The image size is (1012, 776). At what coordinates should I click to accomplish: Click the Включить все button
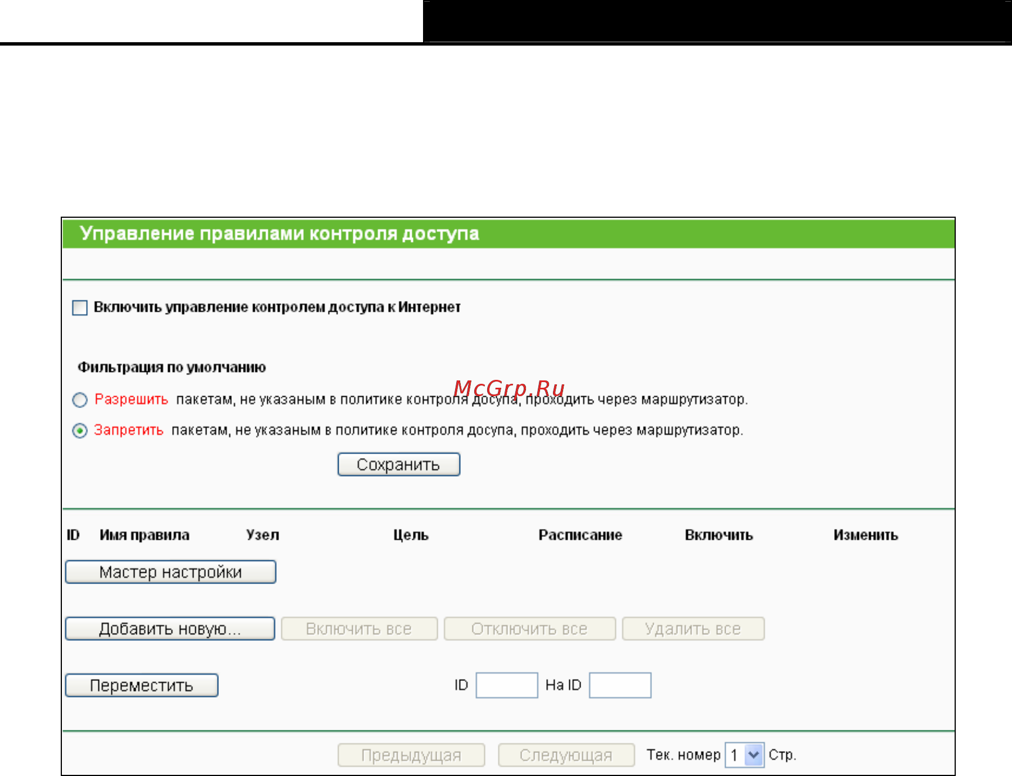359,629
